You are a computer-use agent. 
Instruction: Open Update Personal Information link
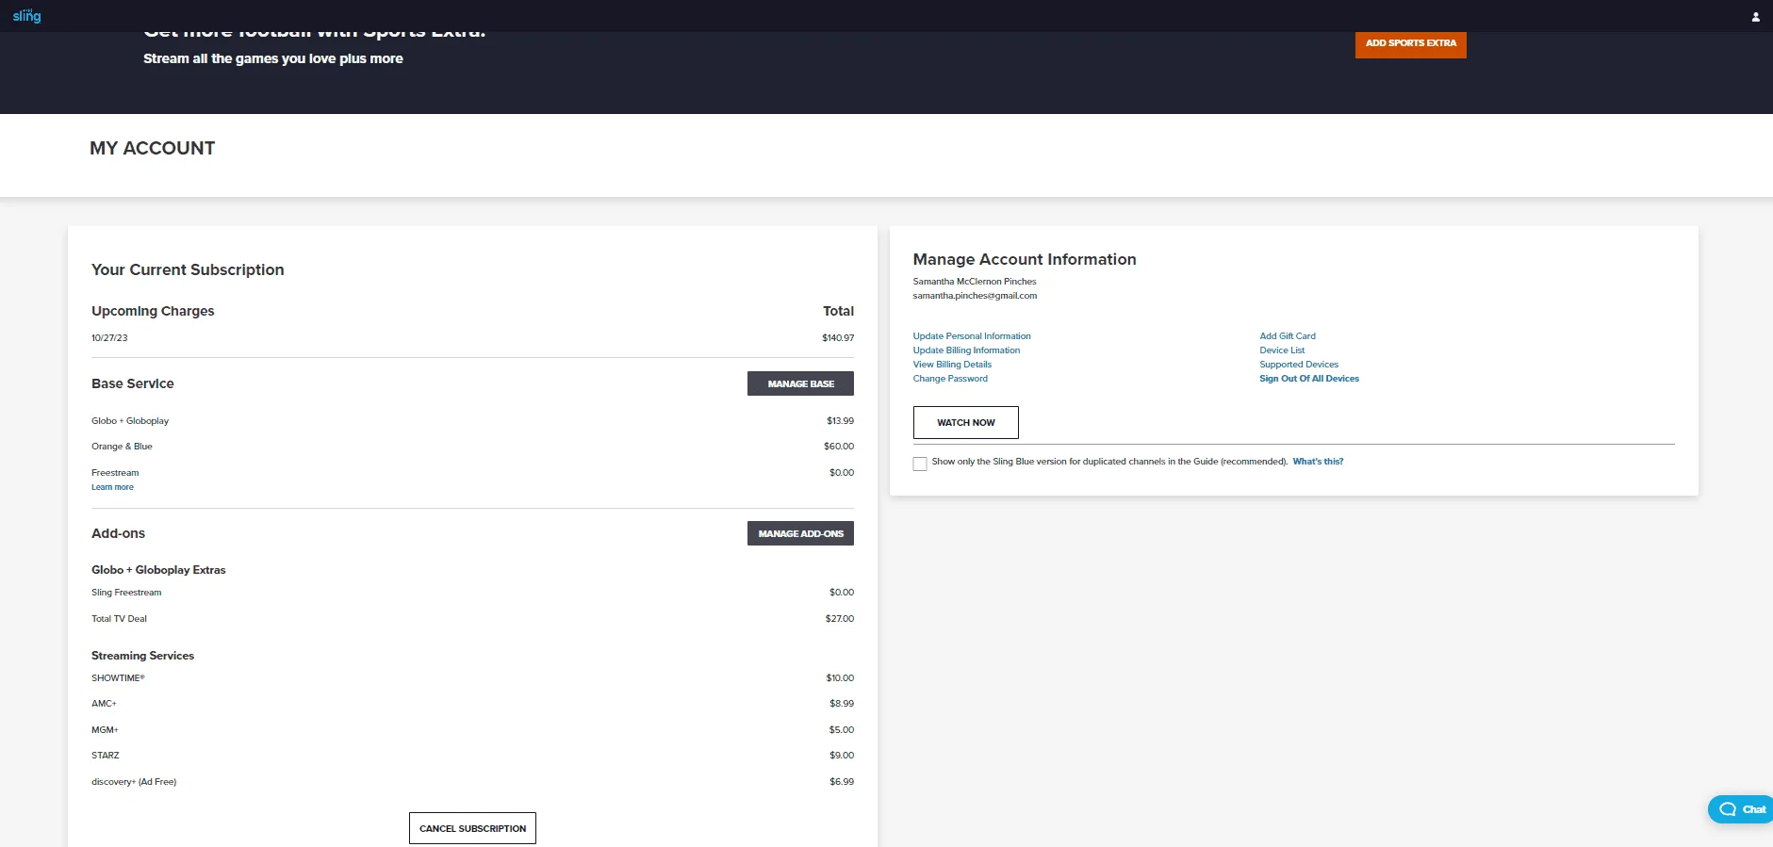click(x=972, y=336)
